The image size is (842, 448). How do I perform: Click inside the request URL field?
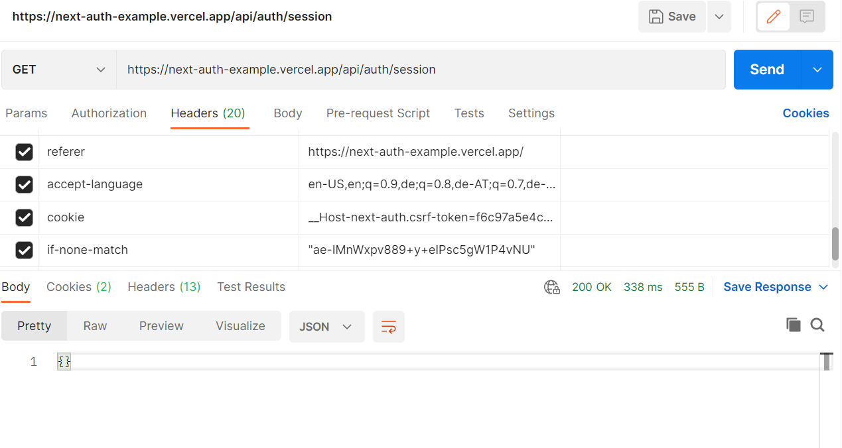[425, 69]
